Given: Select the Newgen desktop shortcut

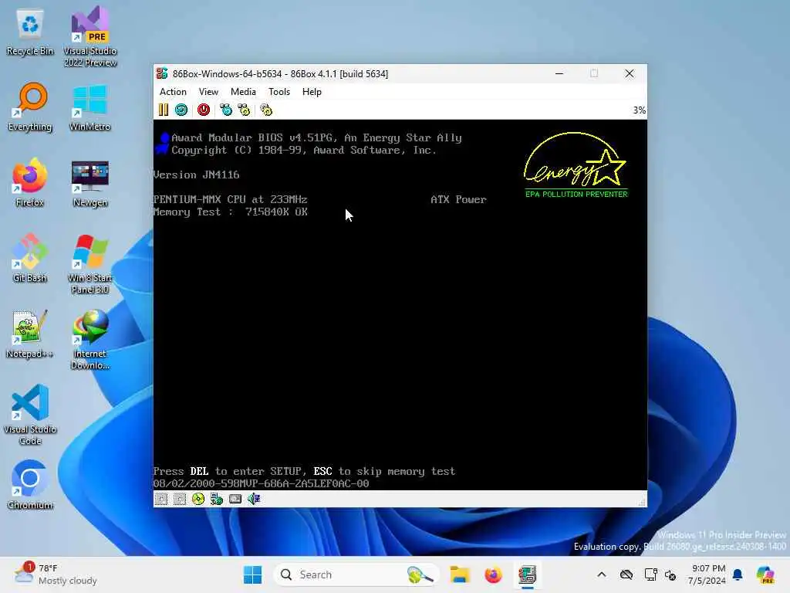Looking at the screenshot, I should coord(90,182).
